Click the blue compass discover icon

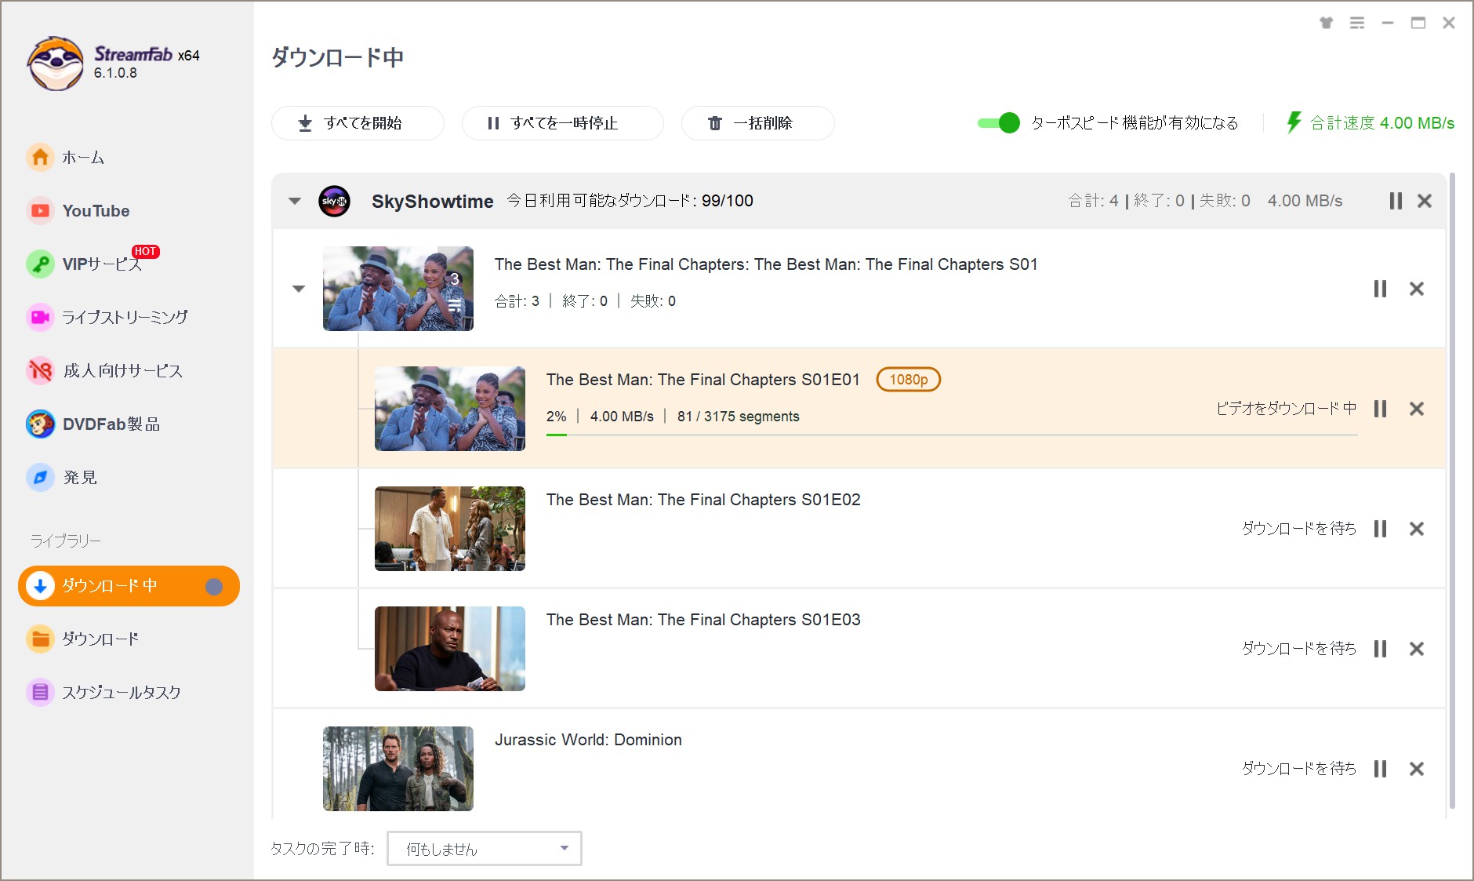pos(40,477)
